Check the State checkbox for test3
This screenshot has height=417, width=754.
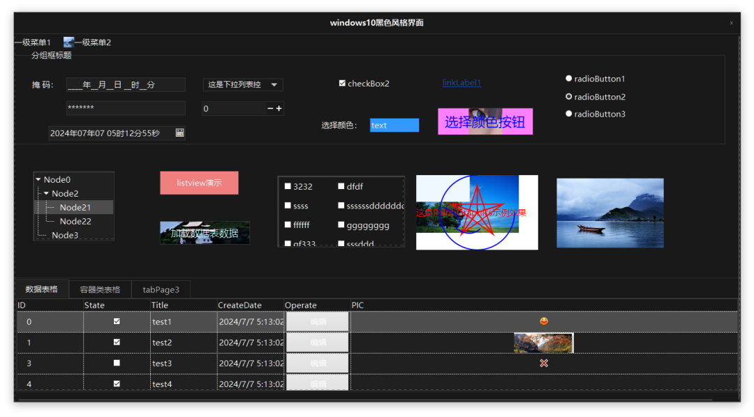[x=117, y=363]
